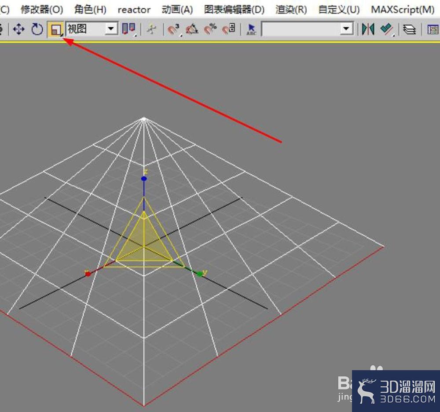
Task: Open Edit Named Selection Sets (ABC arrow)
Action: [x=251, y=29]
